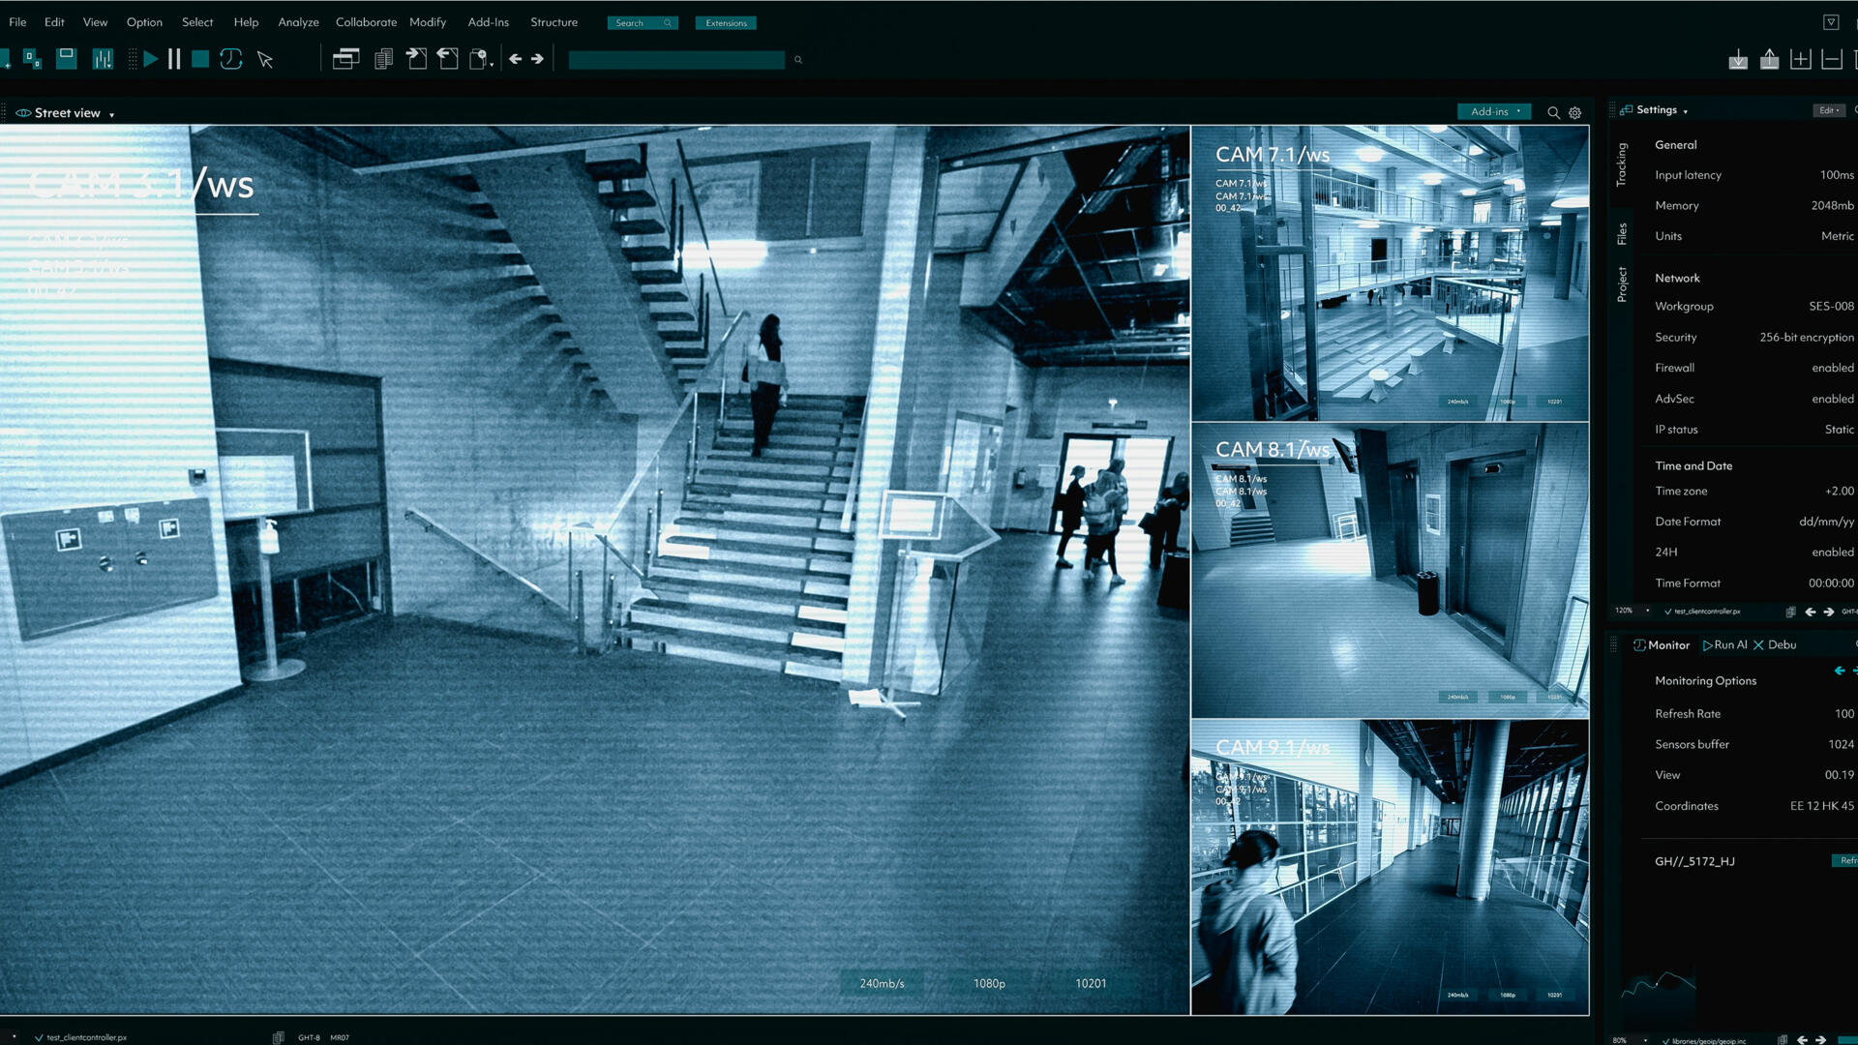The image size is (1858, 1045).
Task: Select the arrow pointer tool
Action: (x=265, y=60)
